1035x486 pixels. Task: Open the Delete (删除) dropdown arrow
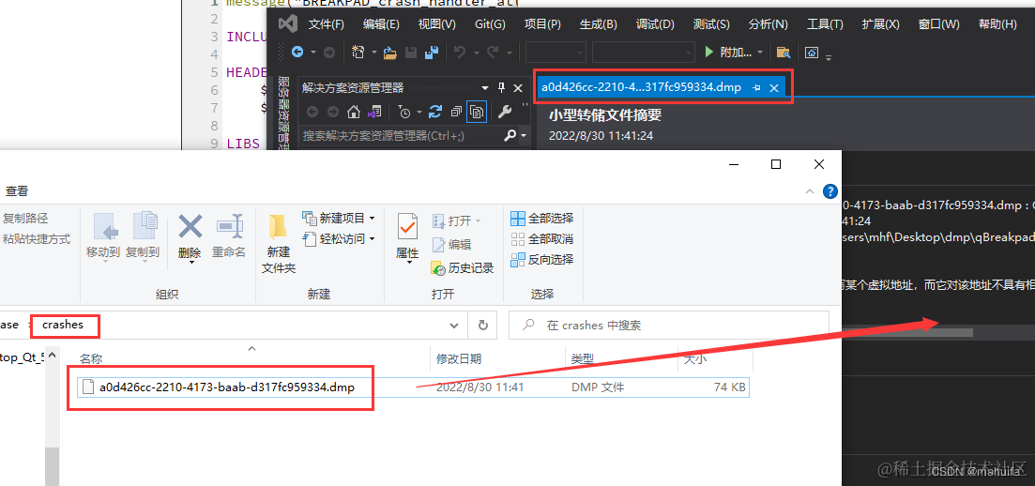coord(190,264)
